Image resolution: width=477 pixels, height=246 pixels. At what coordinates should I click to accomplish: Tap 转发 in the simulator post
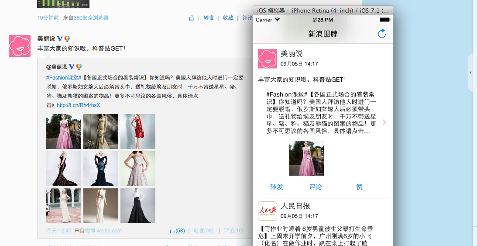coord(277,187)
